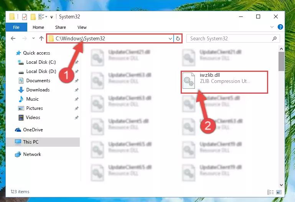Viewport: 295px width, 202px height.
Task: Refresh the System32 folder view
Action: (178, 38)
